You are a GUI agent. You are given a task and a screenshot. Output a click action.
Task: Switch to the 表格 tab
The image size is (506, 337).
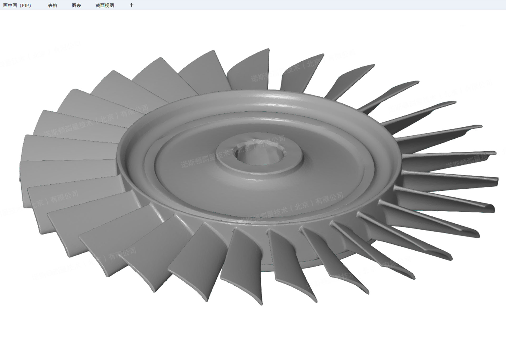52,5
